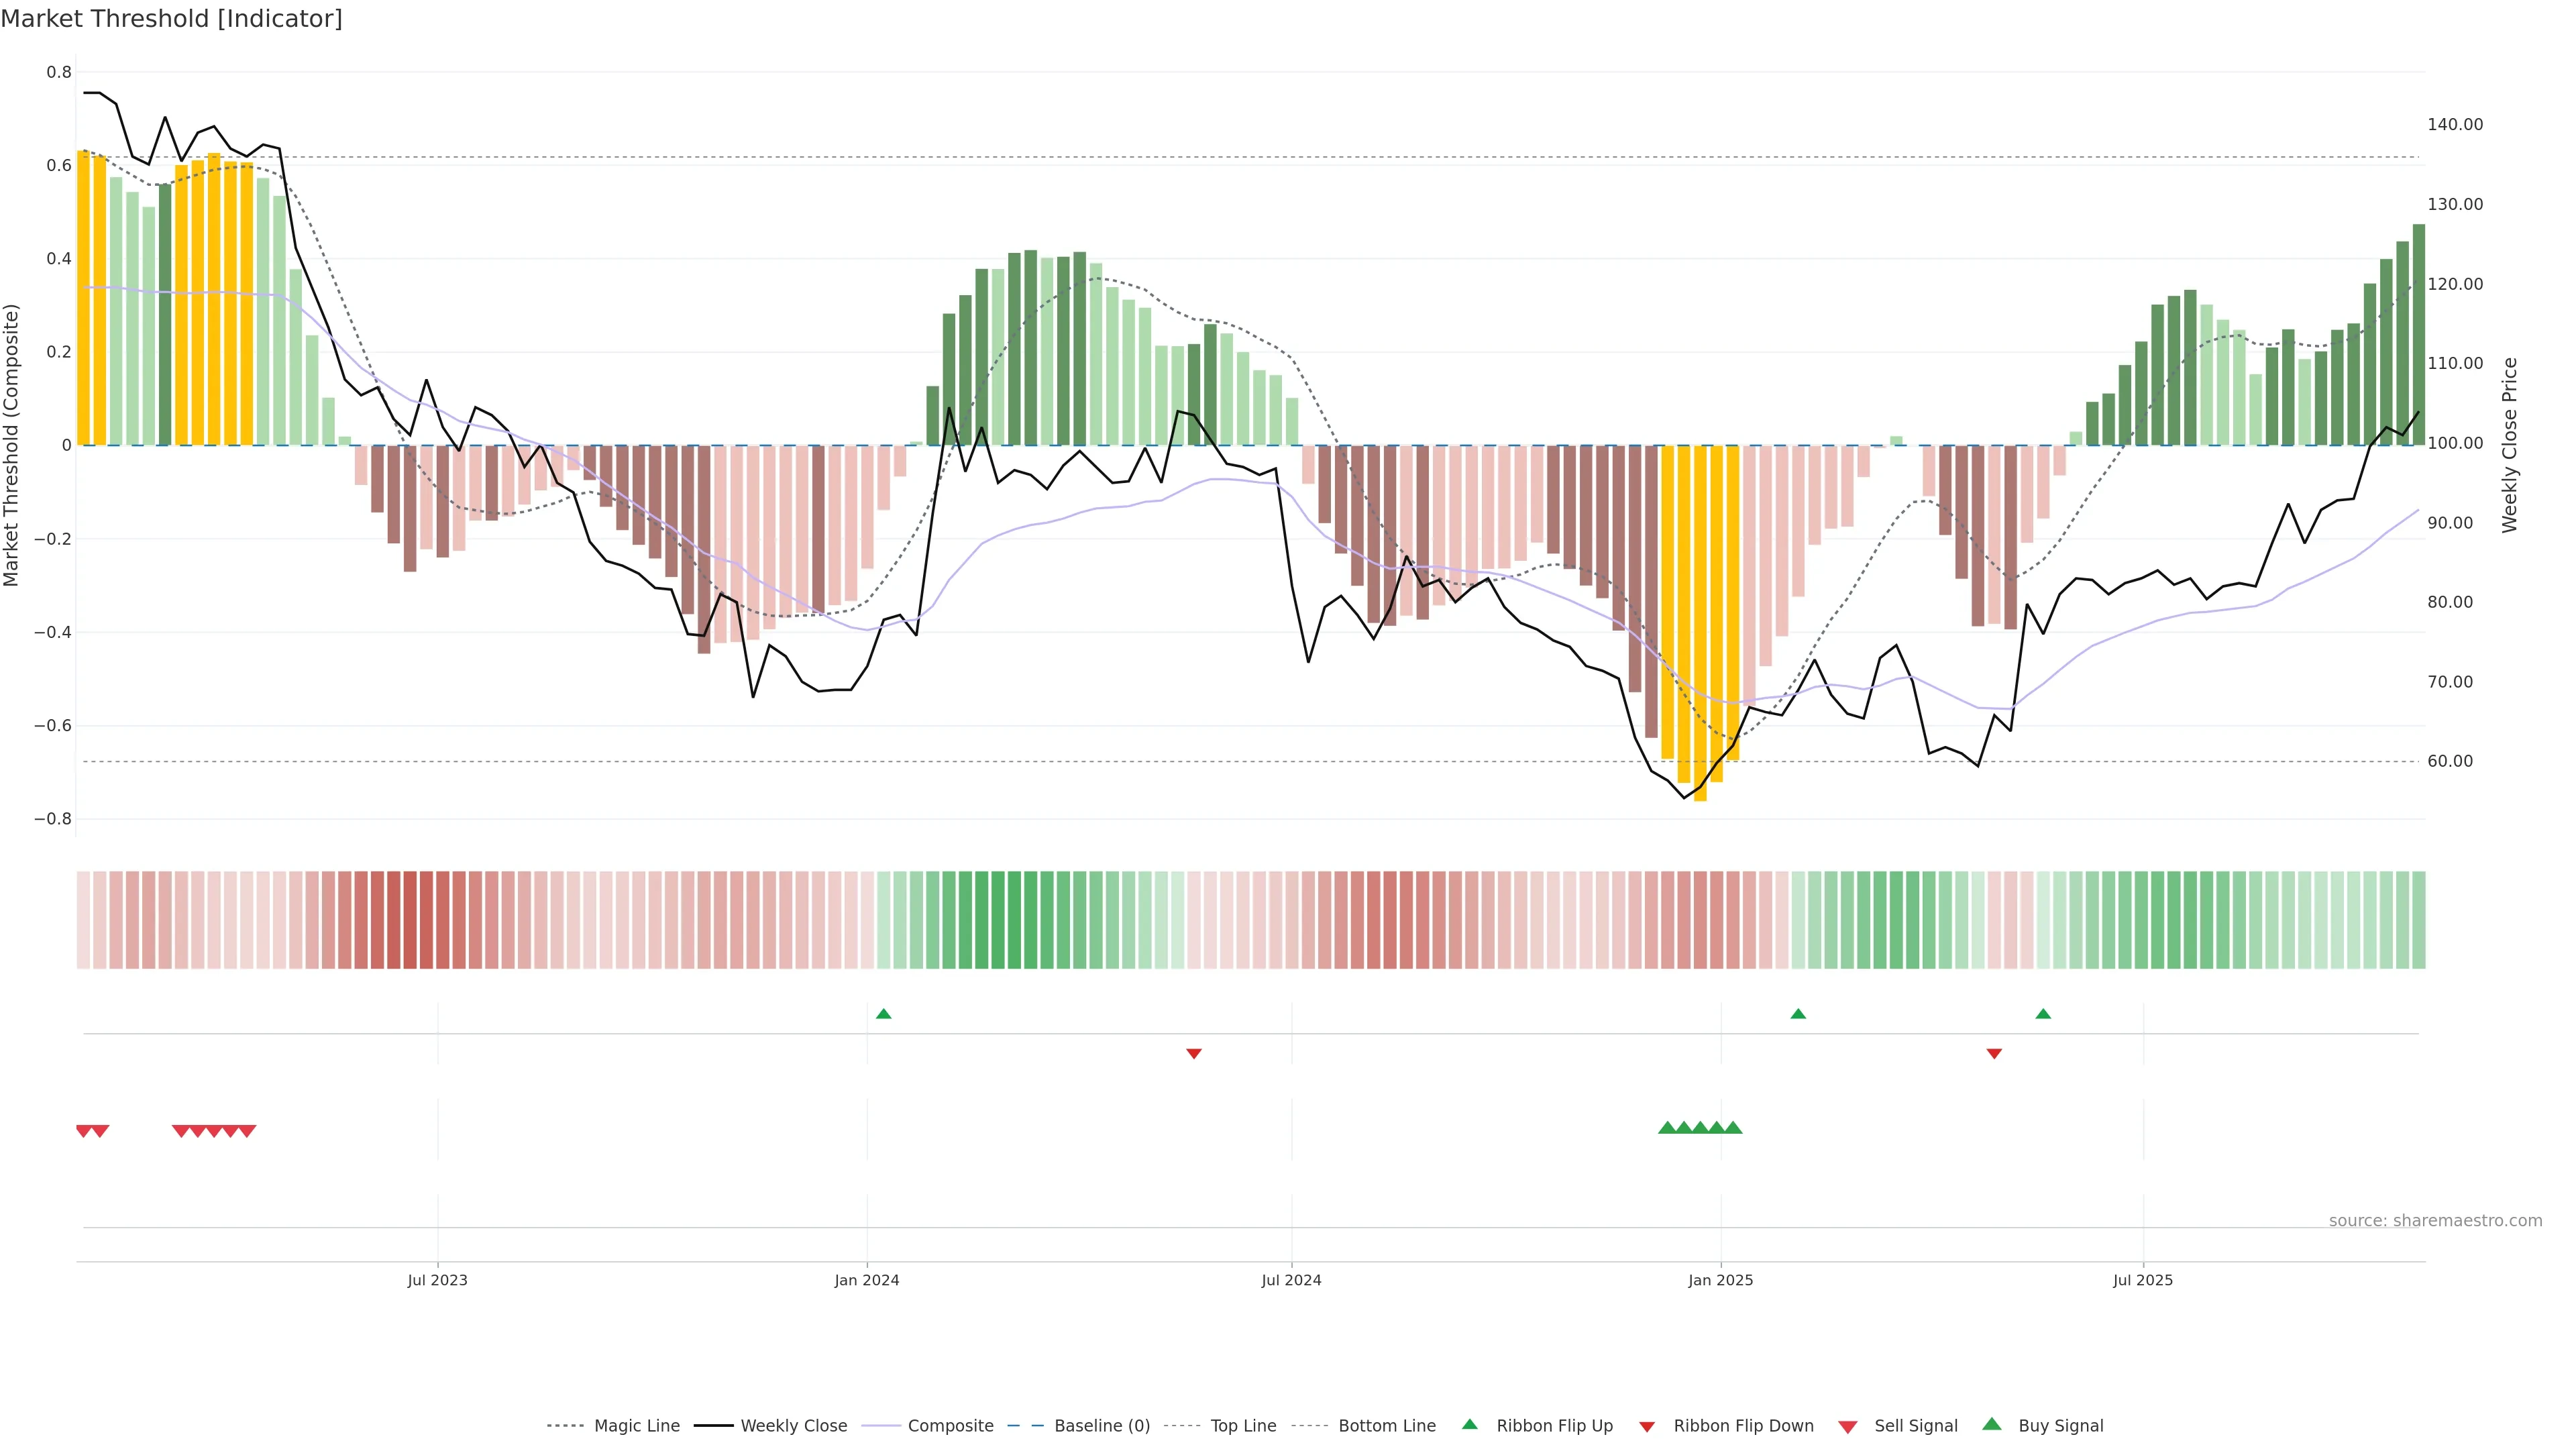Click the Weekly Close Price axis title
This screenshot has height=1449, width=2576.
[x=2509, y=445]
